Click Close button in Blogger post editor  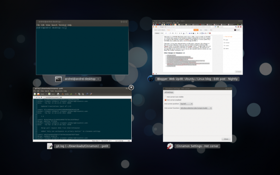tap(211, 30)
